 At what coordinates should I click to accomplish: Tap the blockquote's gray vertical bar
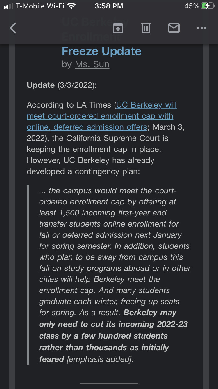28,274
